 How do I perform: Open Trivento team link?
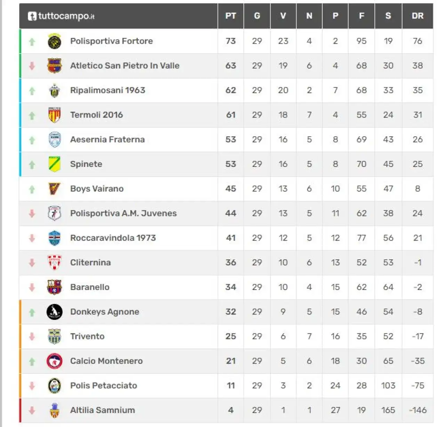point(87,336)
